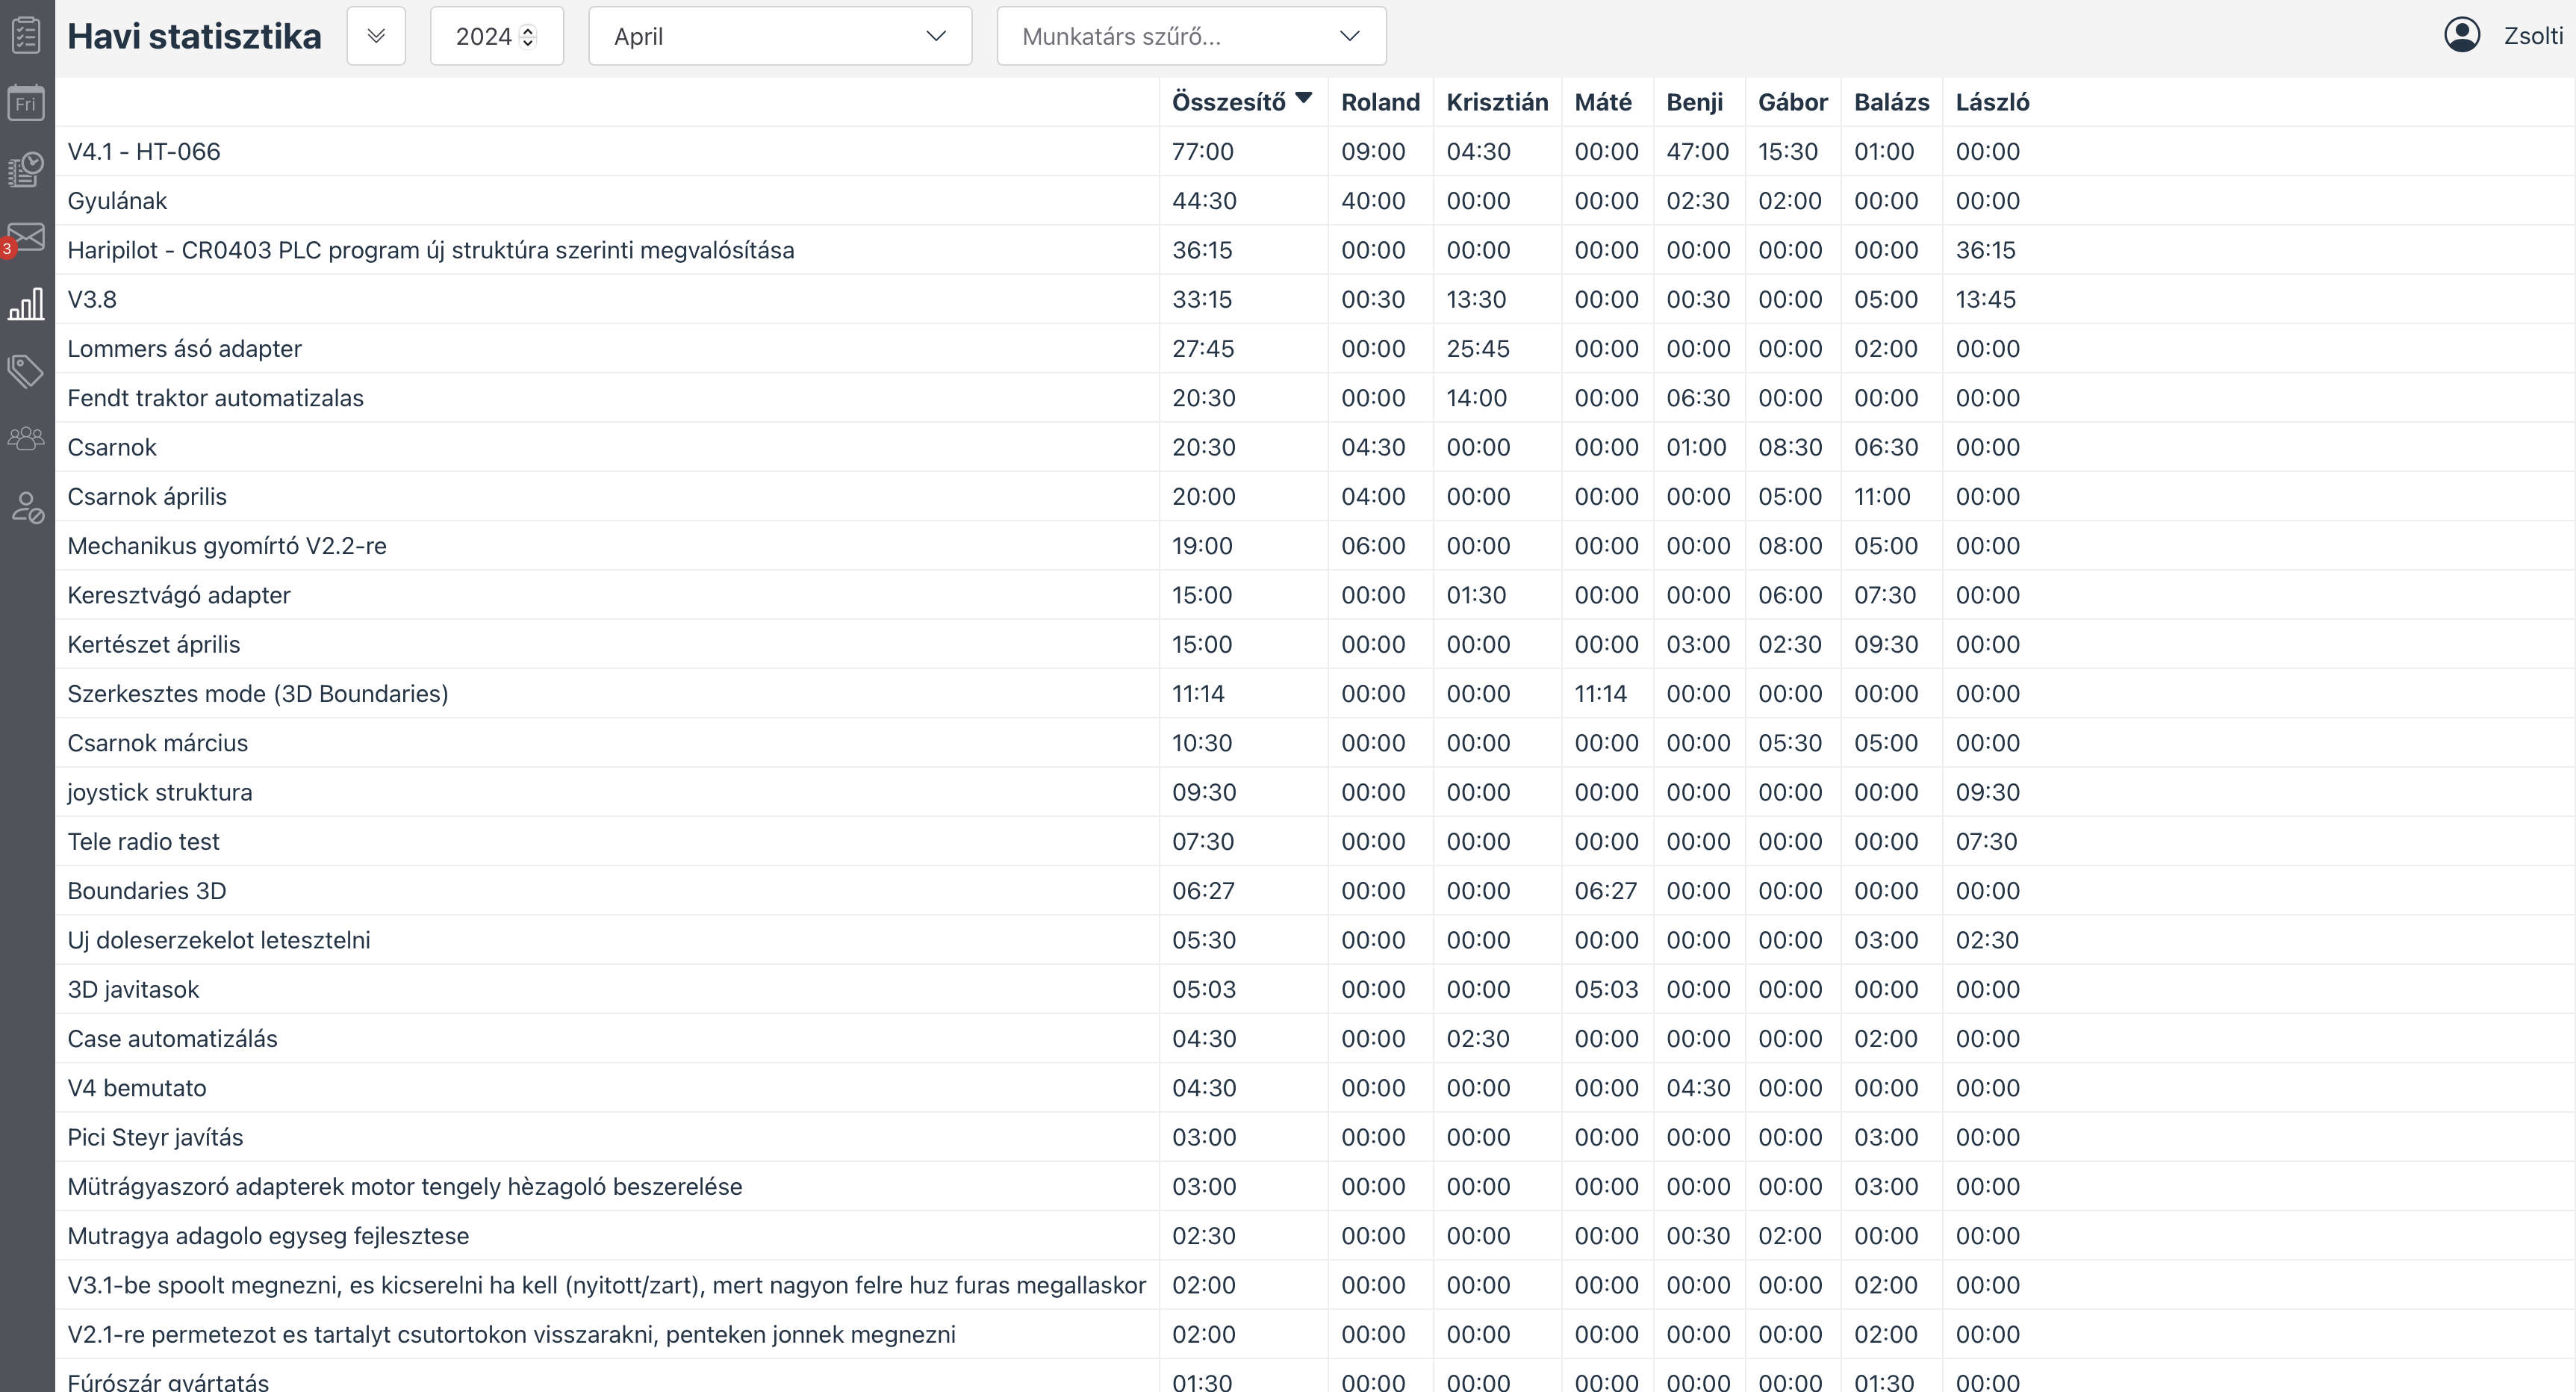2576x1392 pixels.
Task: Sort by the Összesítő column header
Action: pyautogui.click(x=1229, y=102)
